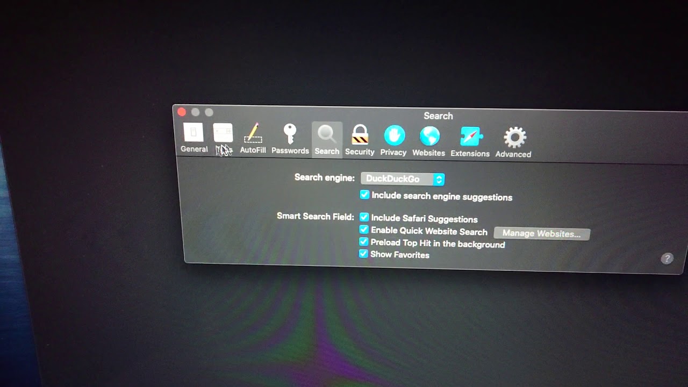Disable Enable Quick Website Search
688x387 pixels.
coord(364,230)
